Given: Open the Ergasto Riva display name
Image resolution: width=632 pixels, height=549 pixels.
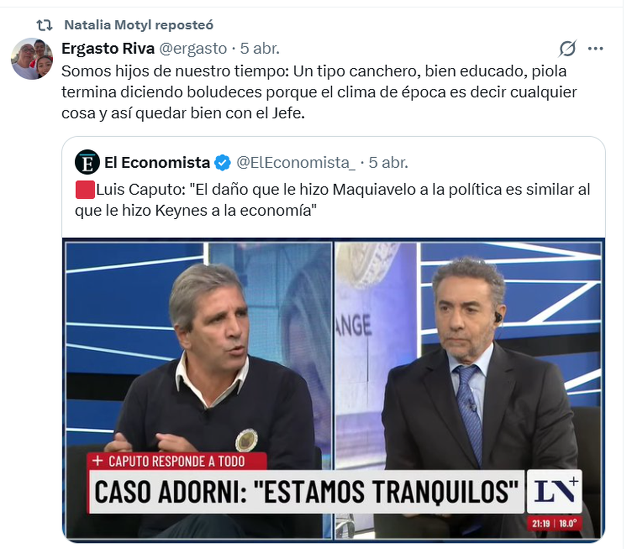Looking at the screenshot, I should click(x=108, y=48).
